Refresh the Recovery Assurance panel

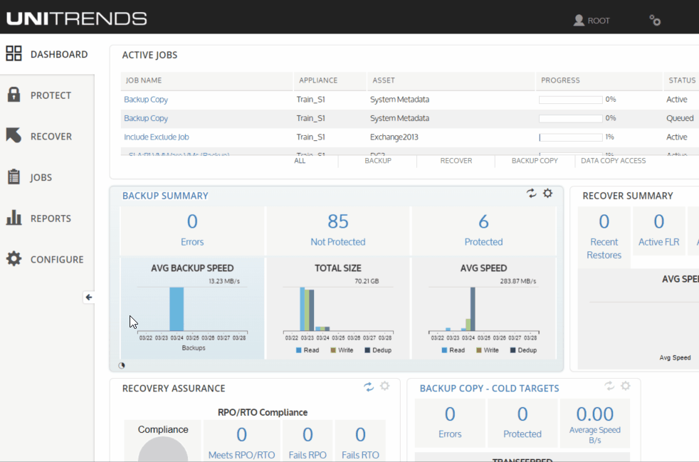click(369, 387)
